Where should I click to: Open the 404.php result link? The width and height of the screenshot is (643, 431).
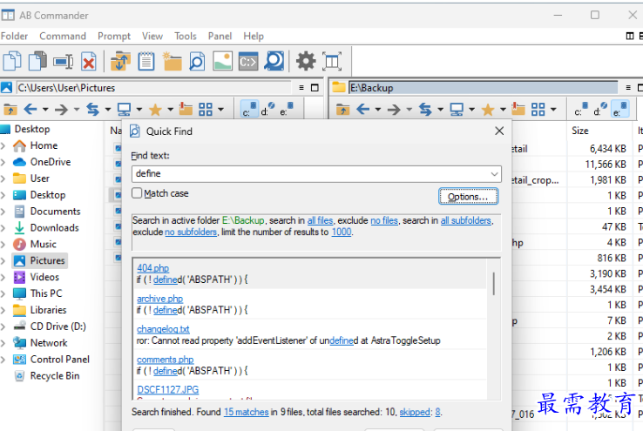(153, 268)
